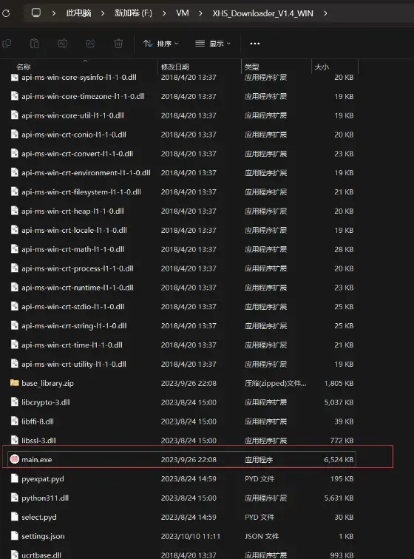Navigate to VM folder in address bar
414x559 pixels.
coord(182,13)
